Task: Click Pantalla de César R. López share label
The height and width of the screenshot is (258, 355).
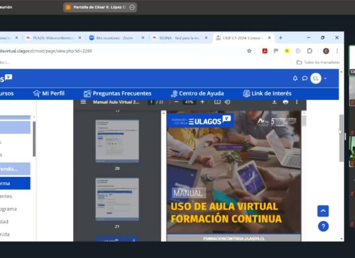Action: (x=100, y=7)
